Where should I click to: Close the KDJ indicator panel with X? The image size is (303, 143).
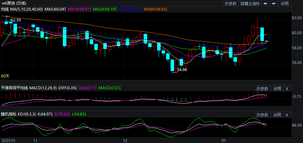click(287, 115)
